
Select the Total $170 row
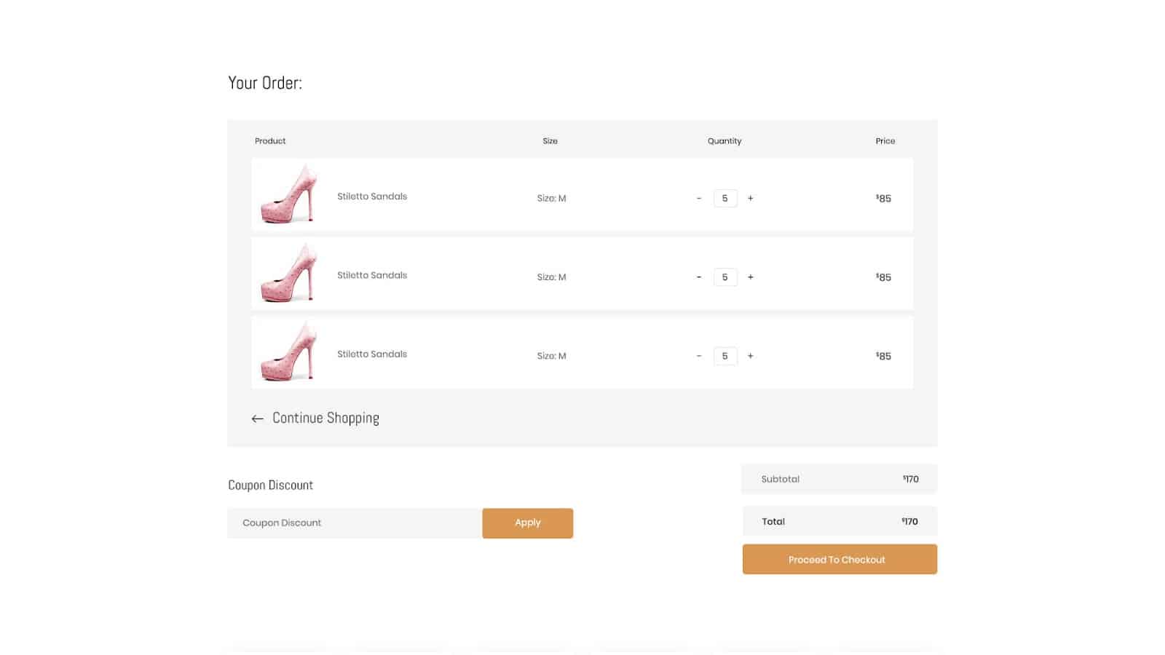click(x=840, y=521)
